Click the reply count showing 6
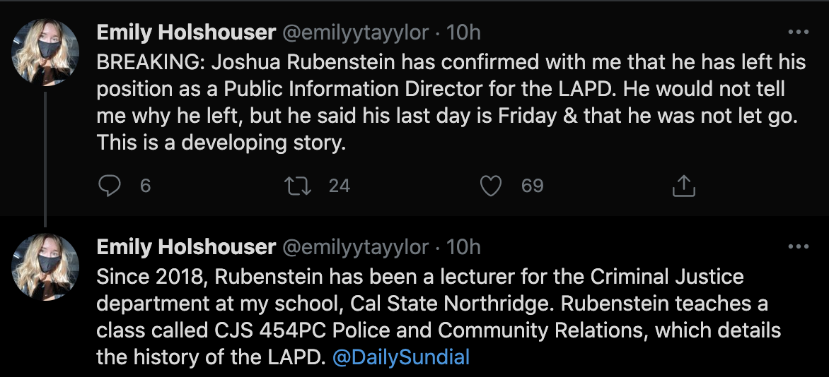Viewport: 829px width, 377px height. tap(146, 186)
